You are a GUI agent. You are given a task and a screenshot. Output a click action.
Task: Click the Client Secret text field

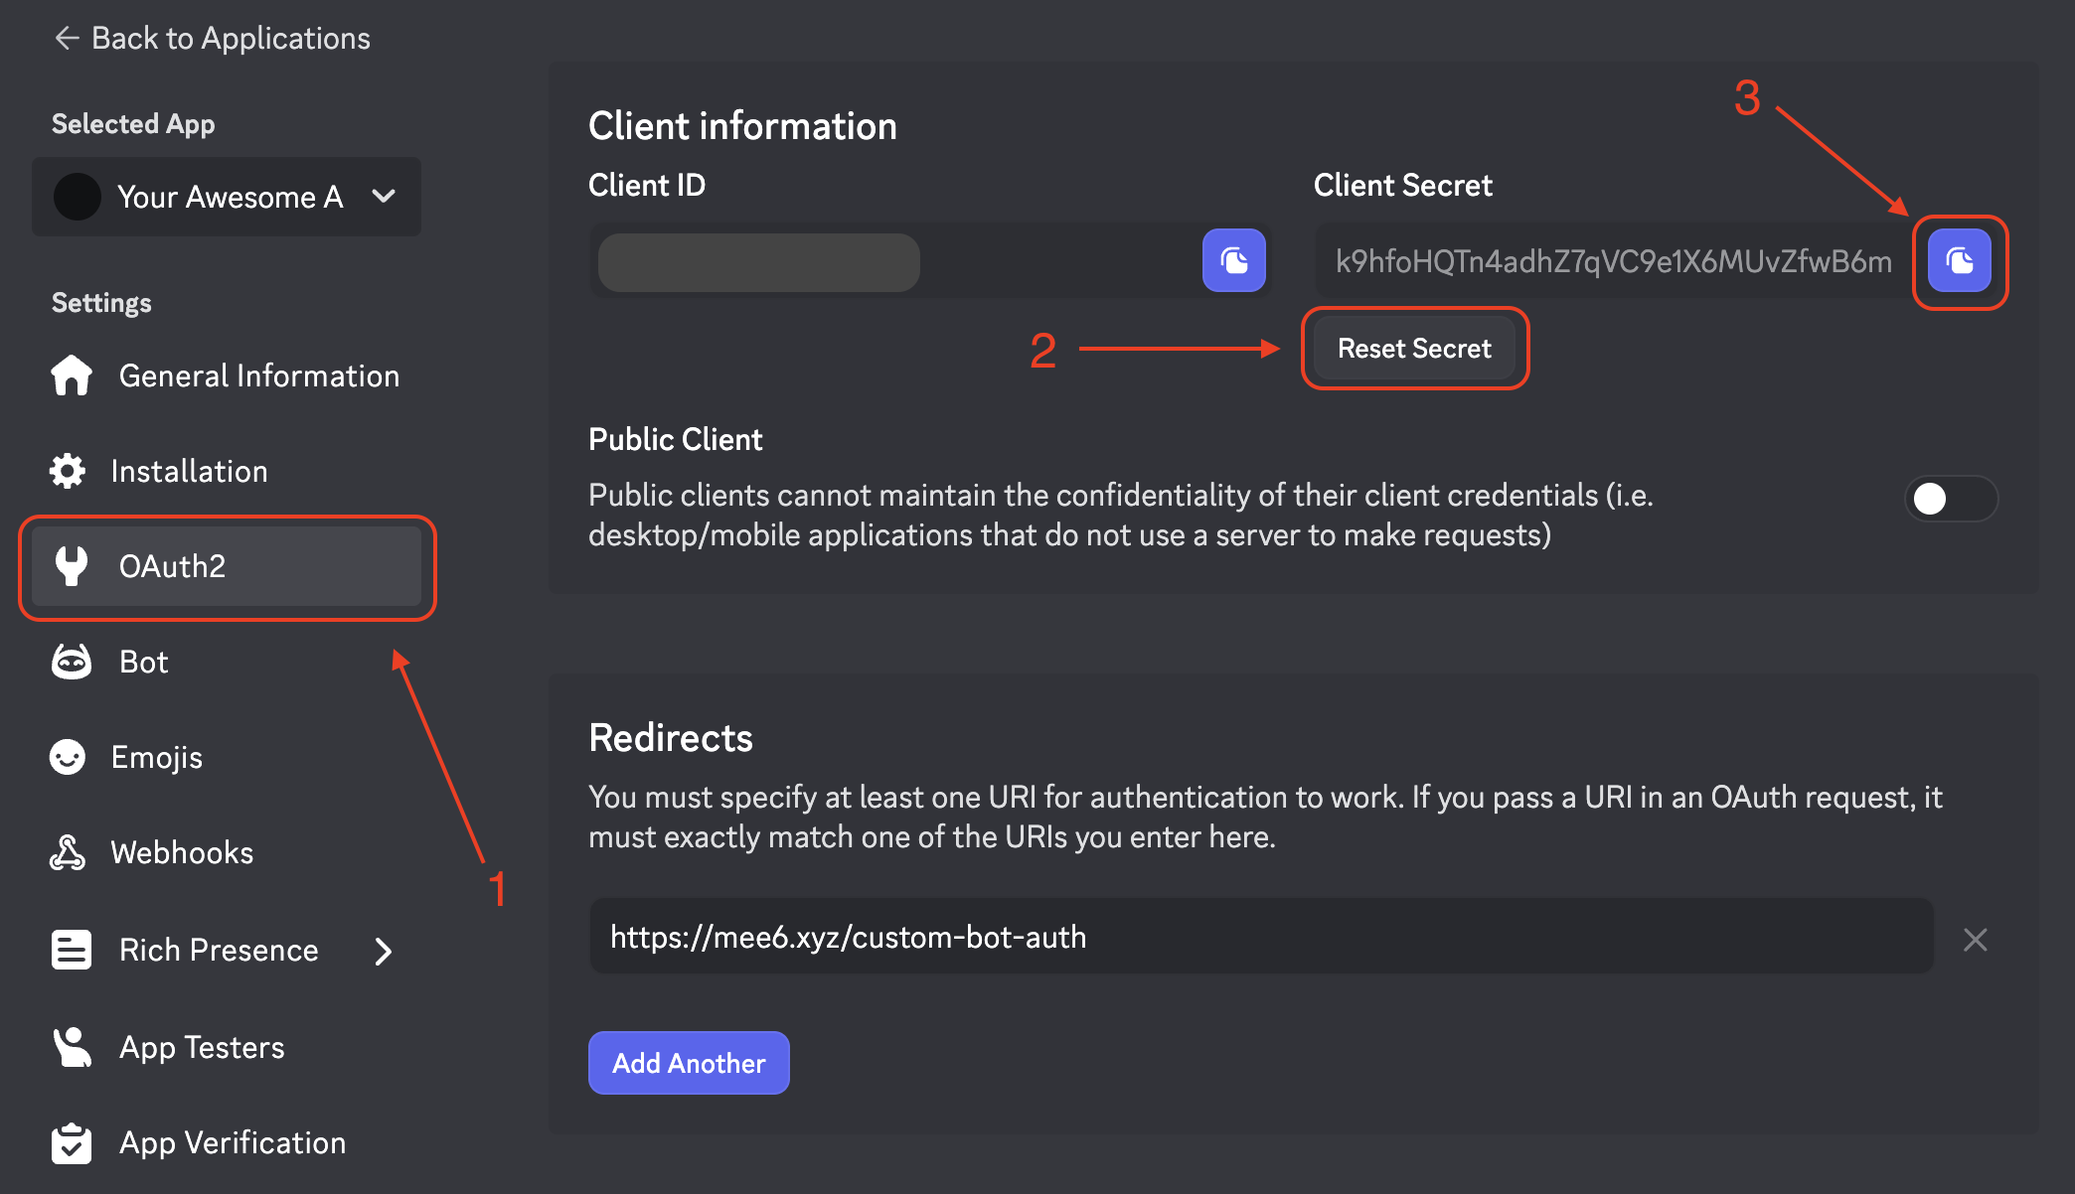(x=1612, y=261)
